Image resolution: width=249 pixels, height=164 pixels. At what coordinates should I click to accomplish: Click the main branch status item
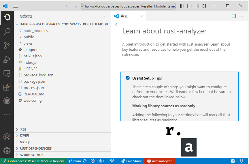[x=75, y=161]
